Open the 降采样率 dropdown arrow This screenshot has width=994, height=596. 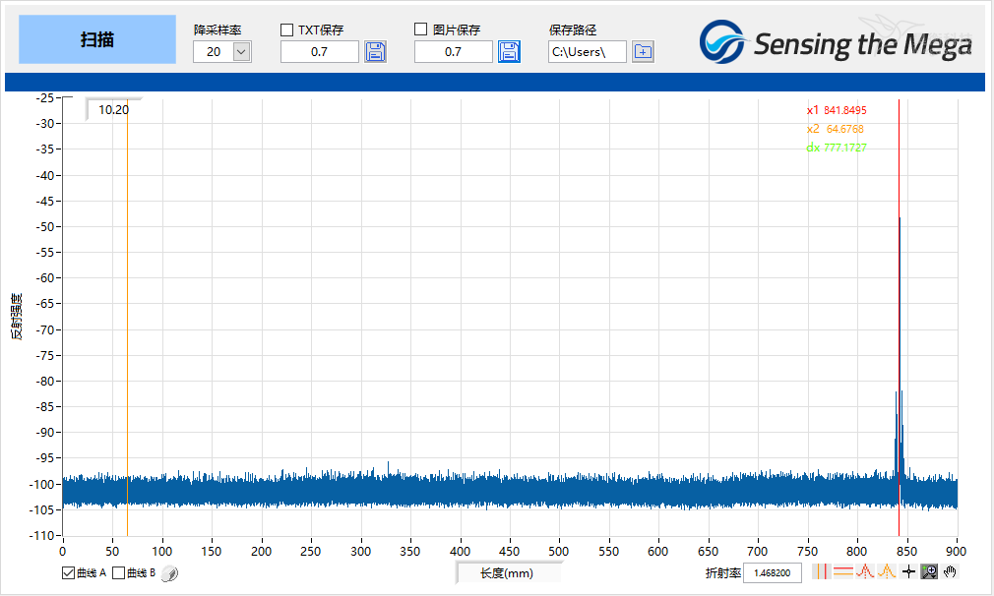click(x=241, y=52)
